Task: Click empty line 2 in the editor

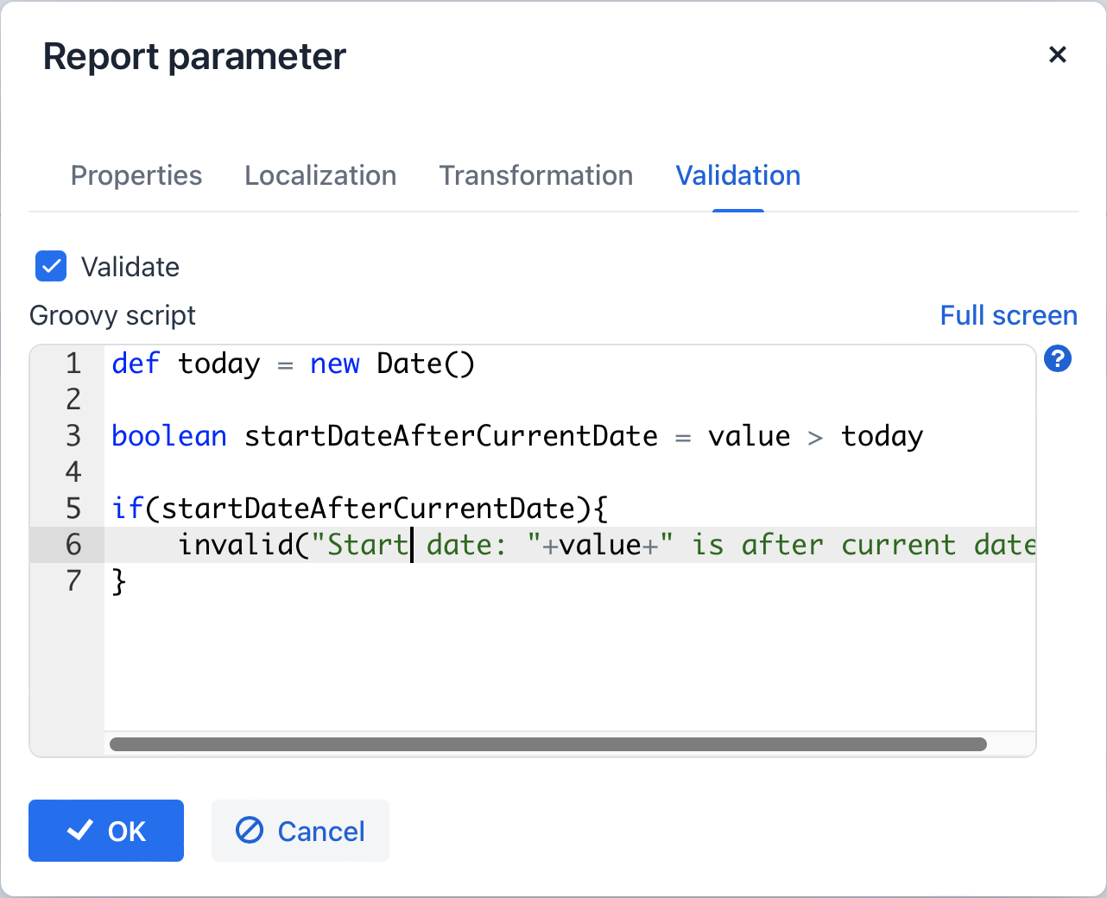Action: click(570, 400)
